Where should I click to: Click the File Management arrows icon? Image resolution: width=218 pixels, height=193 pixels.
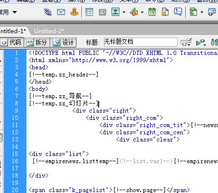coord(214,42)
